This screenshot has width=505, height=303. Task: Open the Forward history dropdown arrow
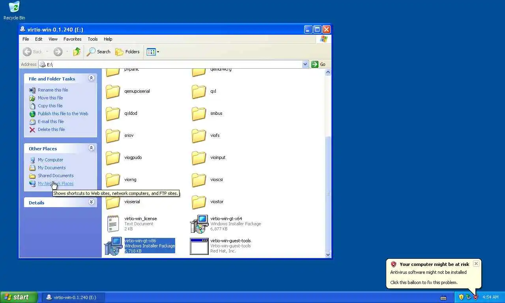(67, 52)
